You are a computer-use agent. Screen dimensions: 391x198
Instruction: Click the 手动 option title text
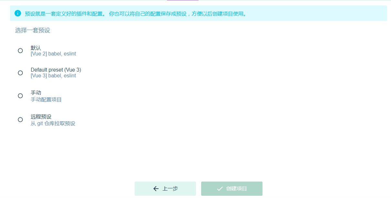pos(36,93)
